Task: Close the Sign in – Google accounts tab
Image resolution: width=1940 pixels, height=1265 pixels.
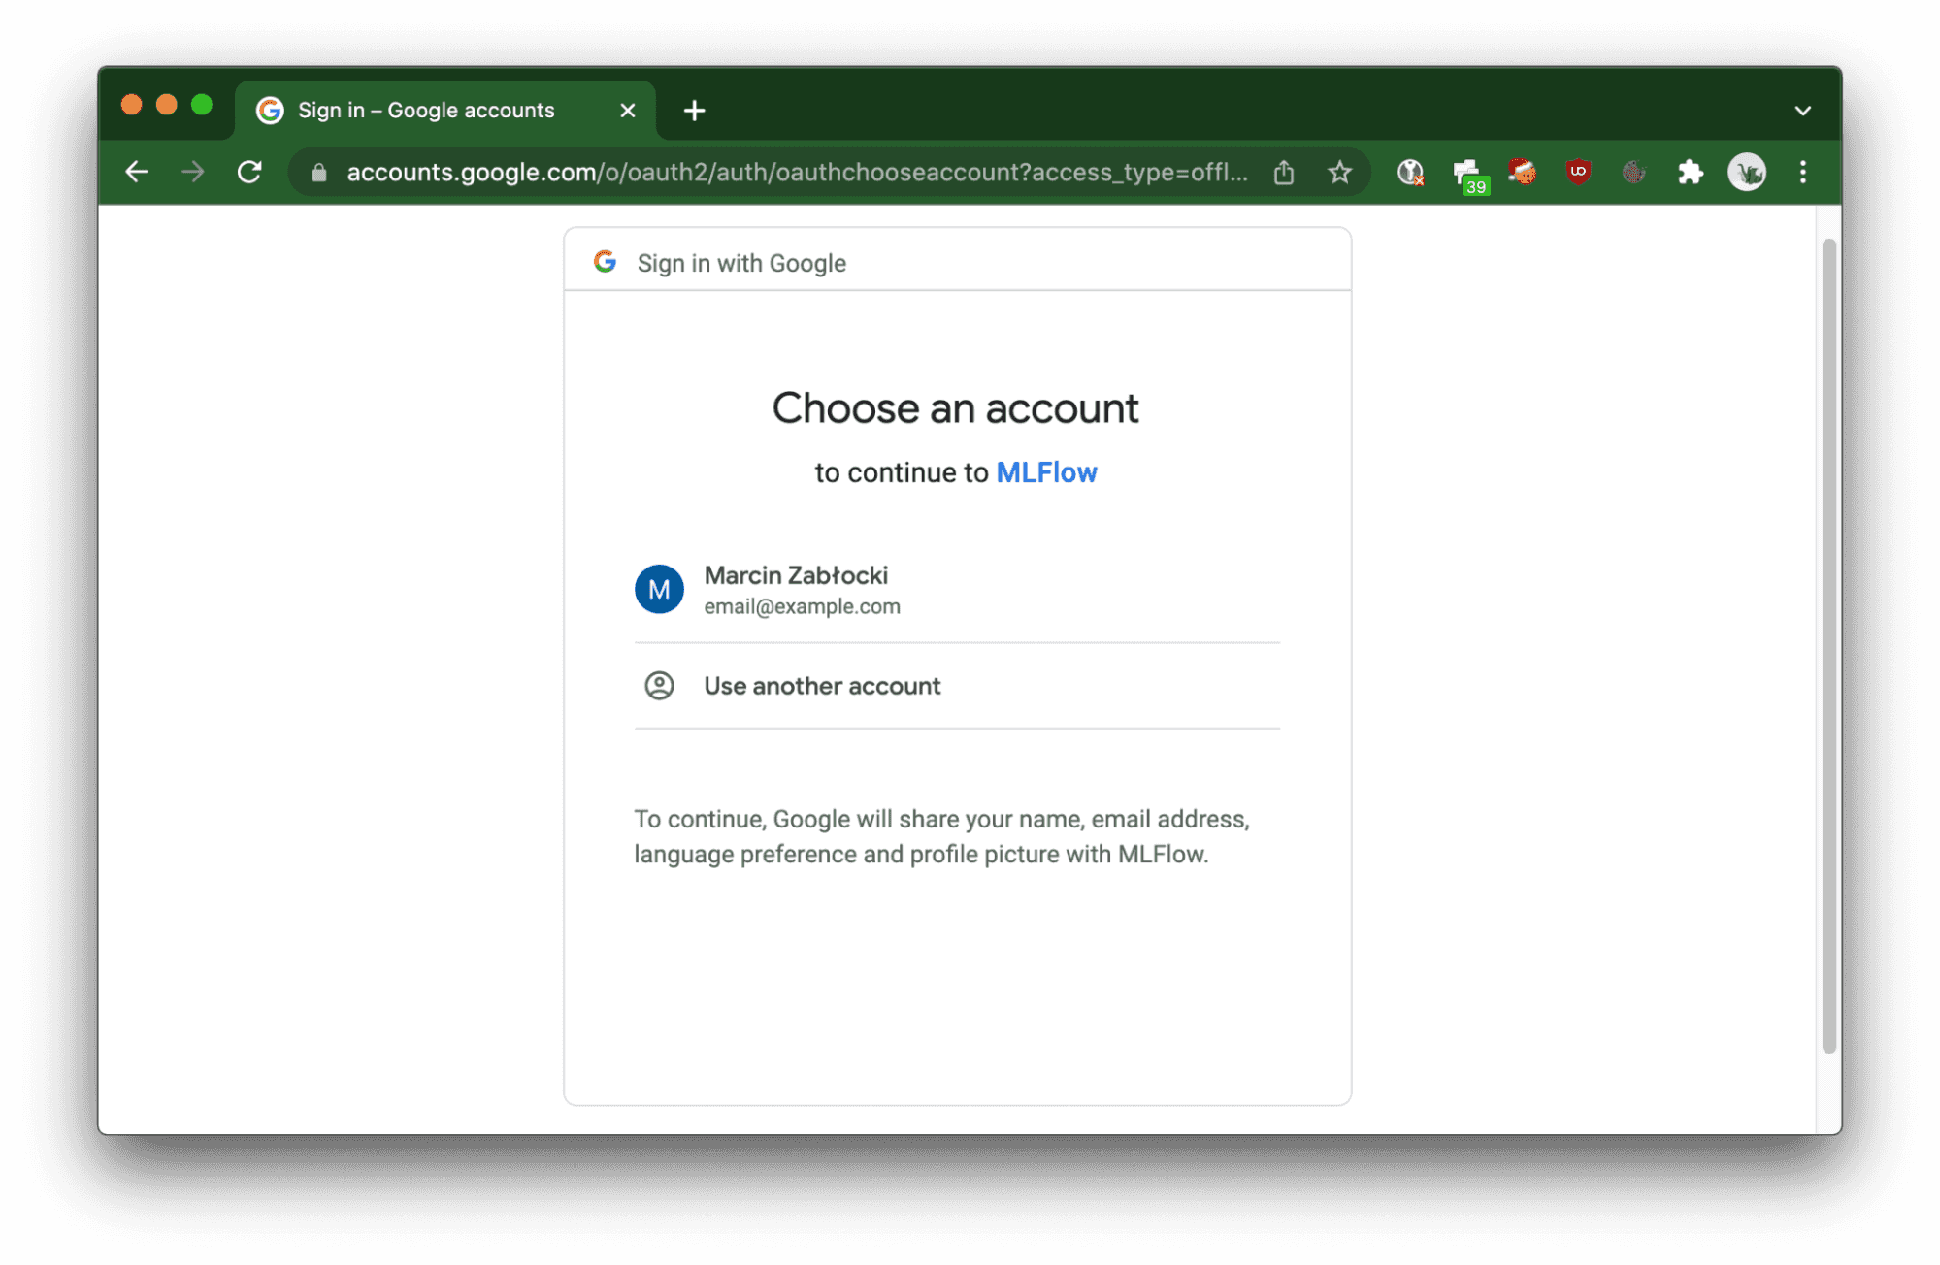Action: click(628, 111)
